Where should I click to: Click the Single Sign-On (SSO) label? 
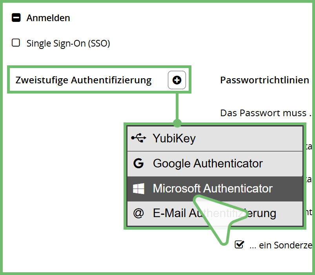tap(68, 43)
